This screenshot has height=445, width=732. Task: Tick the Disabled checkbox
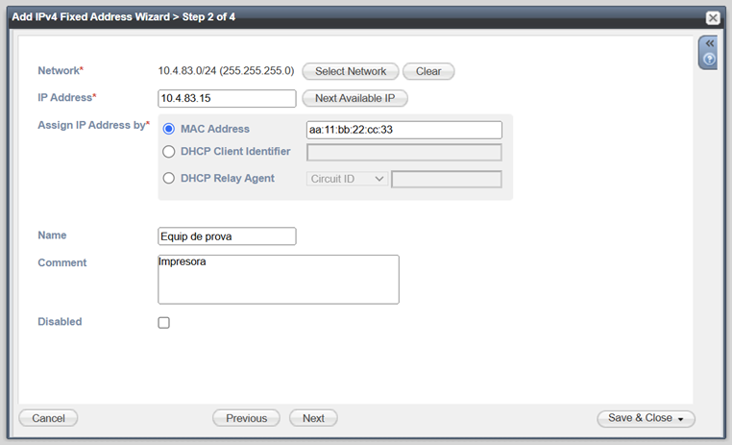tap(163, 323)
